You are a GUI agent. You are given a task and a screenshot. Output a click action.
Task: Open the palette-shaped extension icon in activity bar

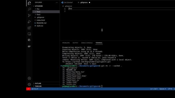pos(29,40)
